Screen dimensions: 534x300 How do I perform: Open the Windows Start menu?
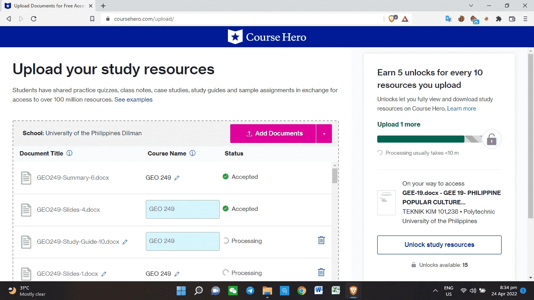[181, 291]
